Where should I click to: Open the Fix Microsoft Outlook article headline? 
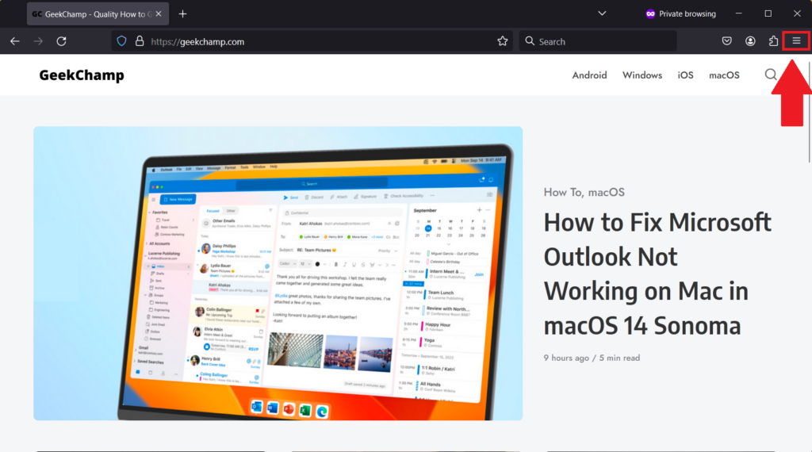coord(657,274)
